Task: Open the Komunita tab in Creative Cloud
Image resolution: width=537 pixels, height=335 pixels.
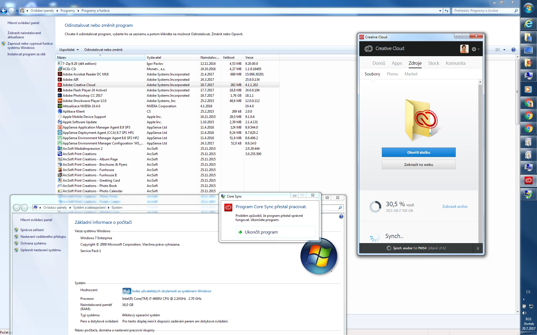Action: 455,63
